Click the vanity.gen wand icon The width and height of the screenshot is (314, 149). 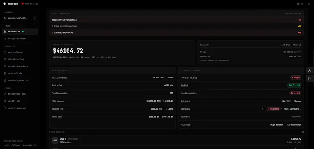click(5, 101)
